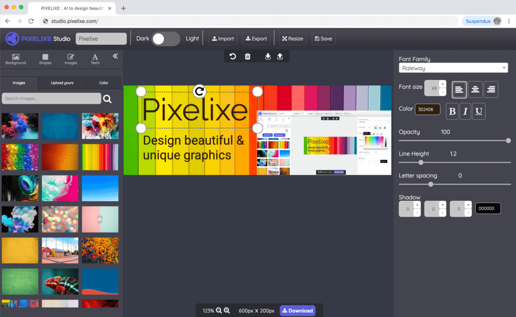Underline the selected text
Image resolution: width=516 pixels, height=317 pixels.
coord(479,111)
